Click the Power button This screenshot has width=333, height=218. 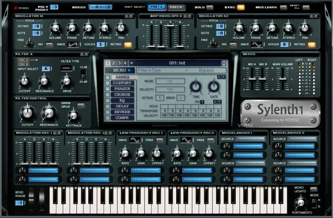click(15, 8)
